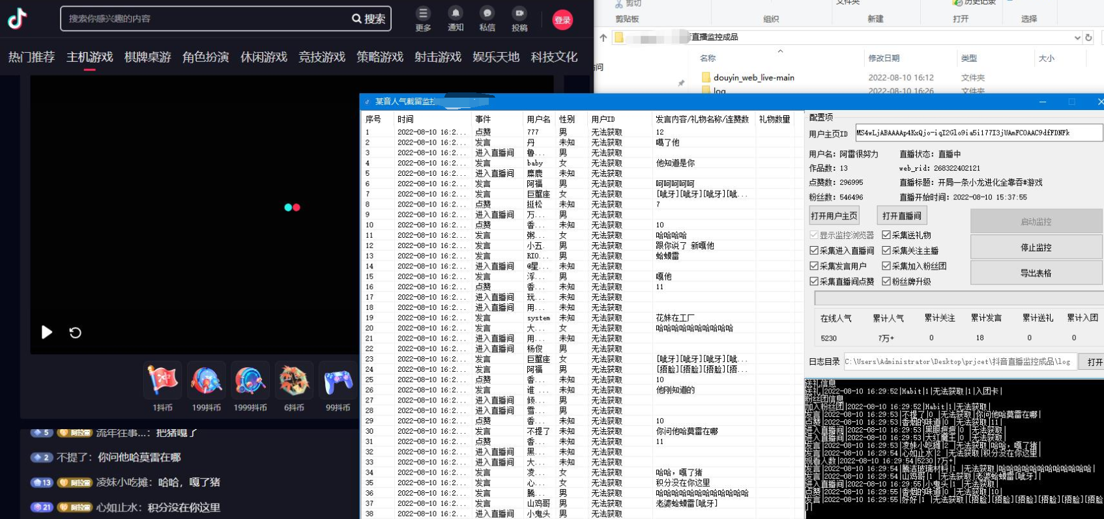Open the 更多 (More) menu icon
This screenshot has width=1104, height=519.
tap(423, 14)
